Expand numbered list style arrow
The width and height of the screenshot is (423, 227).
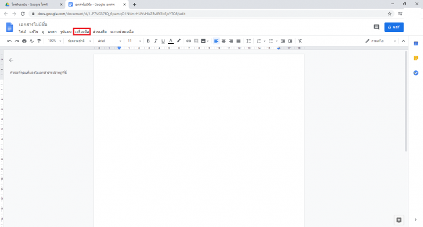(264, 41)
